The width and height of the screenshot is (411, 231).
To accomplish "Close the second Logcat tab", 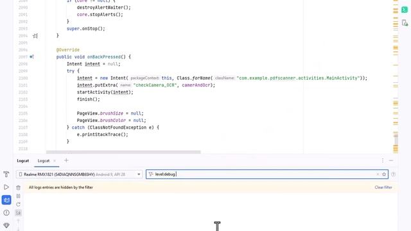I will click(55, 161).
